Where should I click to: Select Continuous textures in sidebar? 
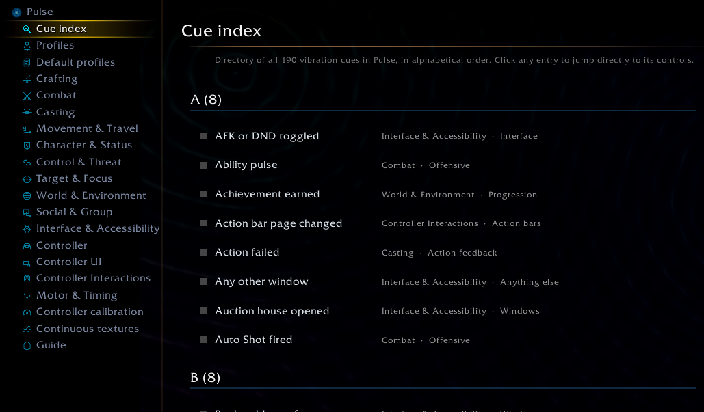pyautogui.click(x=88, y=329)
